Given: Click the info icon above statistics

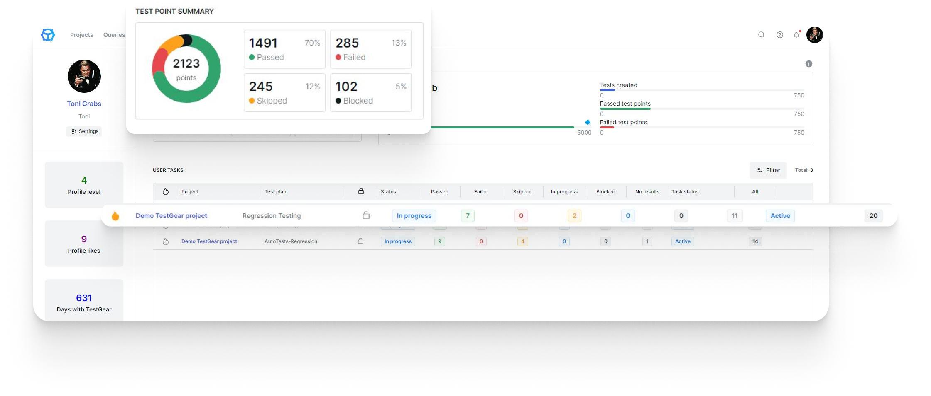Looking at the screenshot, I should point(808,64).
